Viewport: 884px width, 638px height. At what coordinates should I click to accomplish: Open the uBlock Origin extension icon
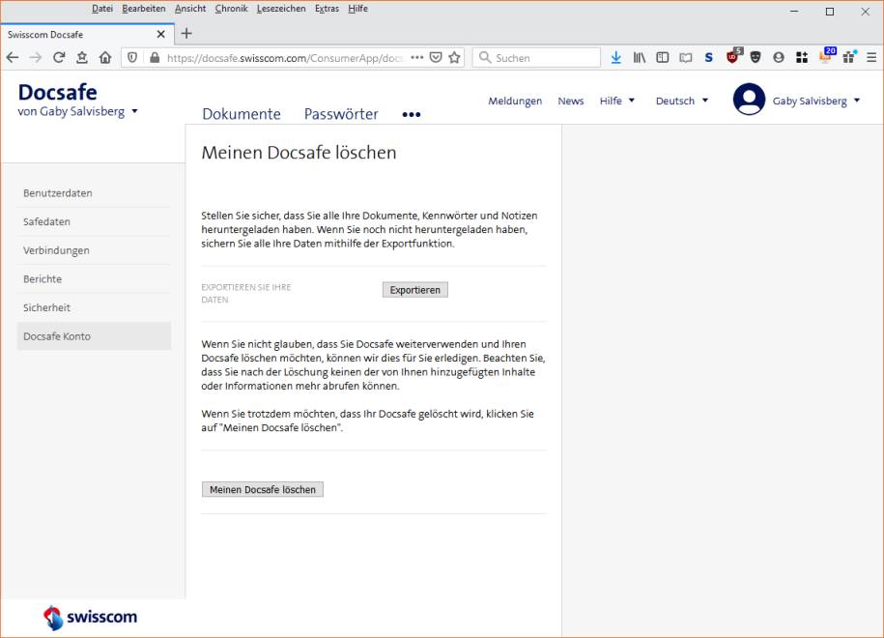[732, 56]
